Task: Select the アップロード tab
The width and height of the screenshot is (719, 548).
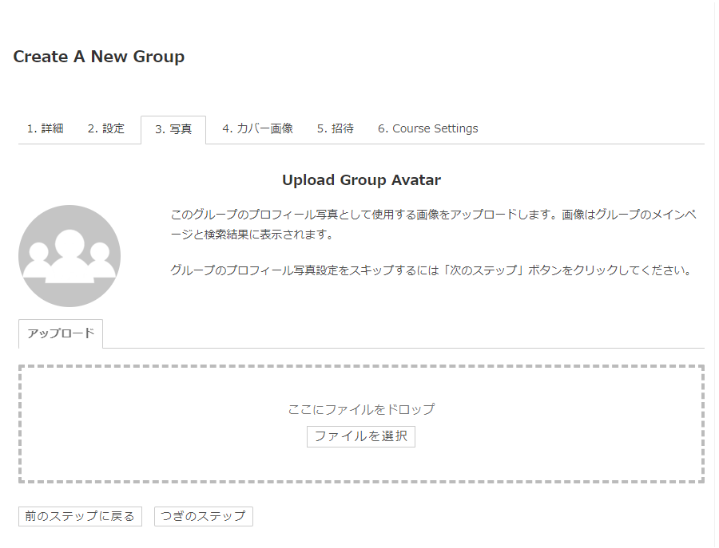Action: (61, 333)
